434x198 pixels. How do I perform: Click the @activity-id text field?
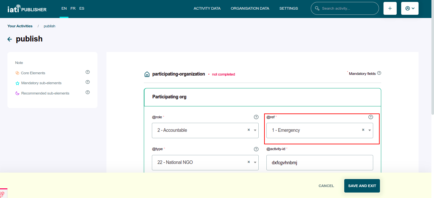[x=320, y=163]
